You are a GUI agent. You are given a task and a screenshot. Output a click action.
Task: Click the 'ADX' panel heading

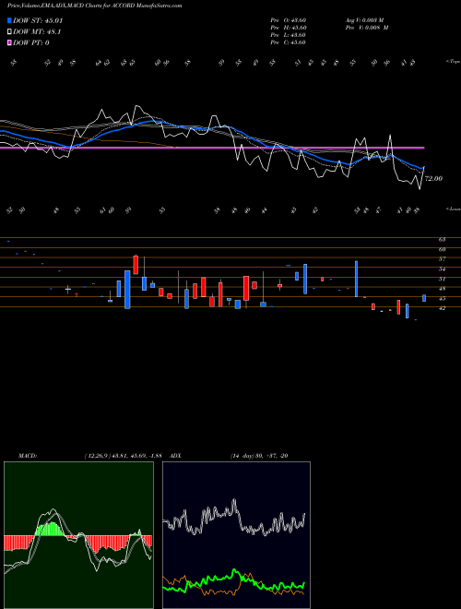[175, 456]
